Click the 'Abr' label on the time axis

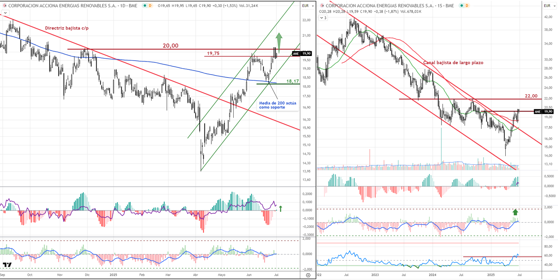click(x=196, y=275)
